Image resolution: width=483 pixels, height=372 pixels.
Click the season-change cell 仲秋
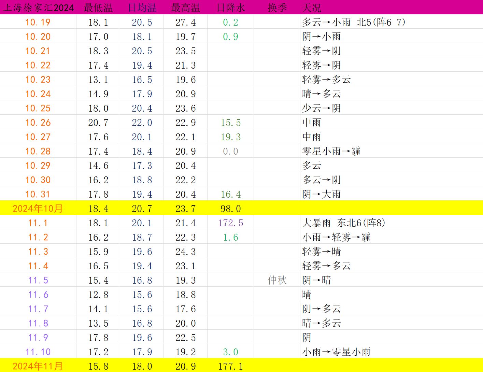[277, 280]
